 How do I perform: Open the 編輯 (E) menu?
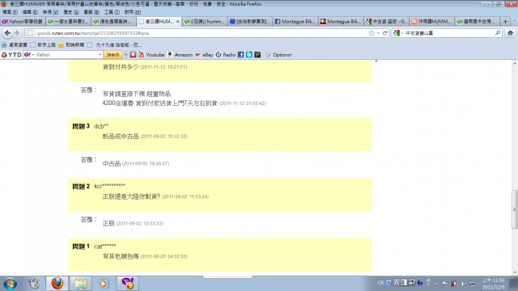click(x=30, y=12)
